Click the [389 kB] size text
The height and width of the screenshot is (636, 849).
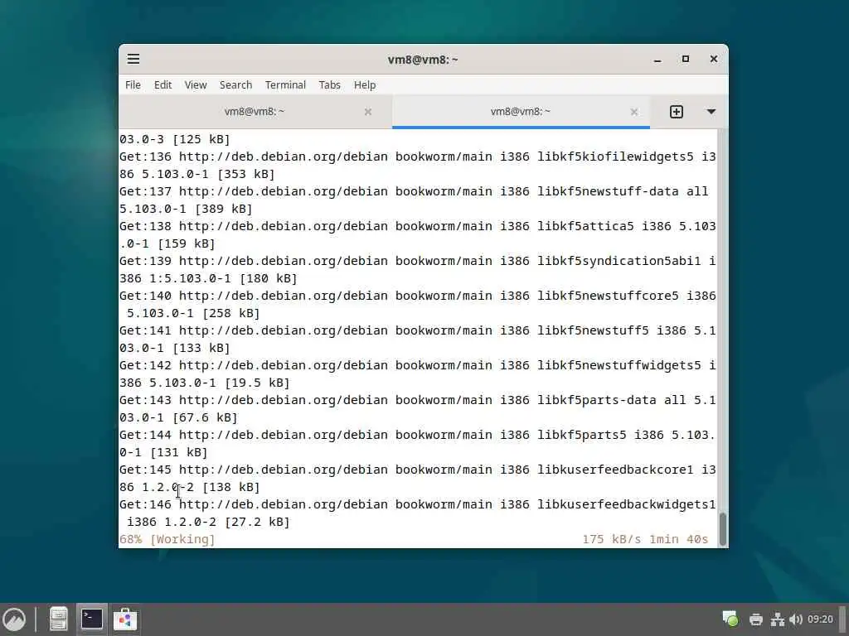click(224, 209)
